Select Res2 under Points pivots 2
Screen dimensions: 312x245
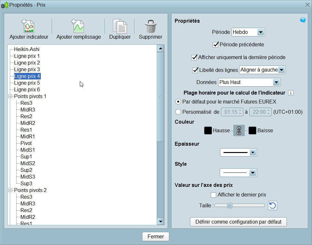click(x=26, y=211)
